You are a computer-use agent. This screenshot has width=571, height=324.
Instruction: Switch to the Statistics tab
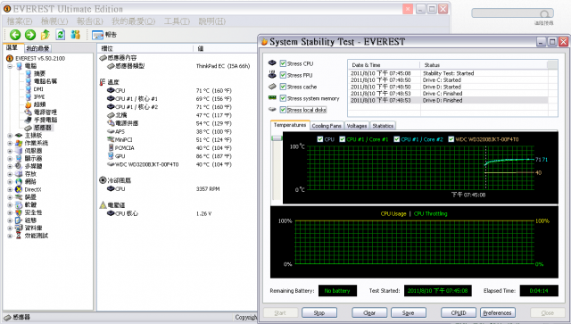(383, 126)
